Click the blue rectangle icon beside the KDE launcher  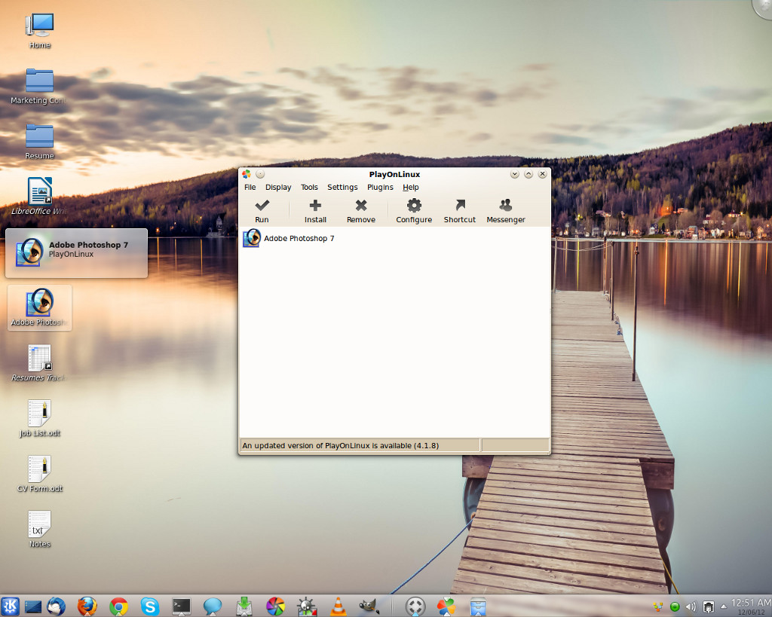point(33,606)
